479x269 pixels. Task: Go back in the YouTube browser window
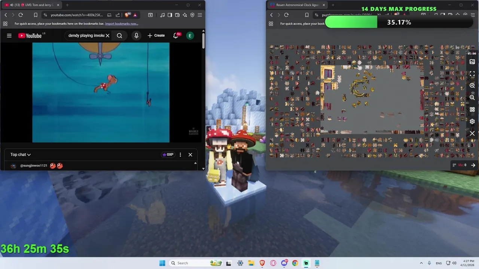click(6, 15)
